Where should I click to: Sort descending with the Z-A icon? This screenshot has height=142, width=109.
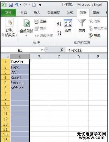(x=59, y=33)
